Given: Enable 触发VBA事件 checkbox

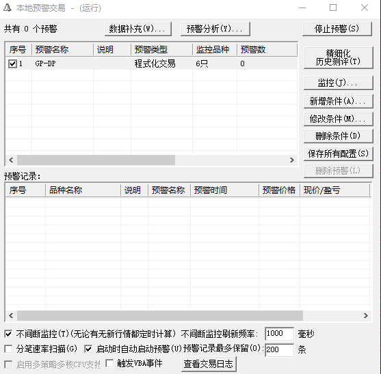Looking at the screenshot, I should [x=109, y=363].
